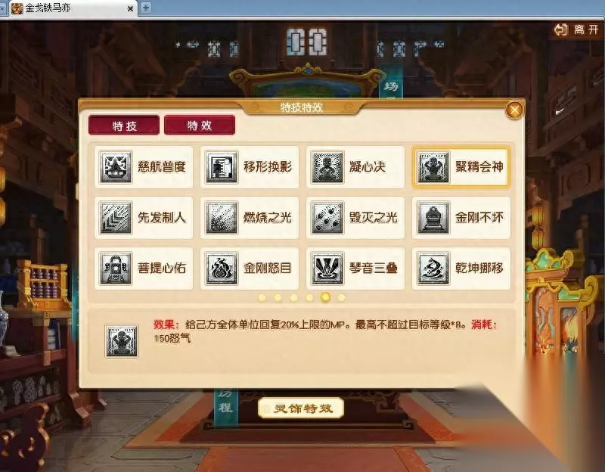Select the 燃烧之光 skill icon
The width and height of the screenshot is (605, 472).
[x=222, y=218]
